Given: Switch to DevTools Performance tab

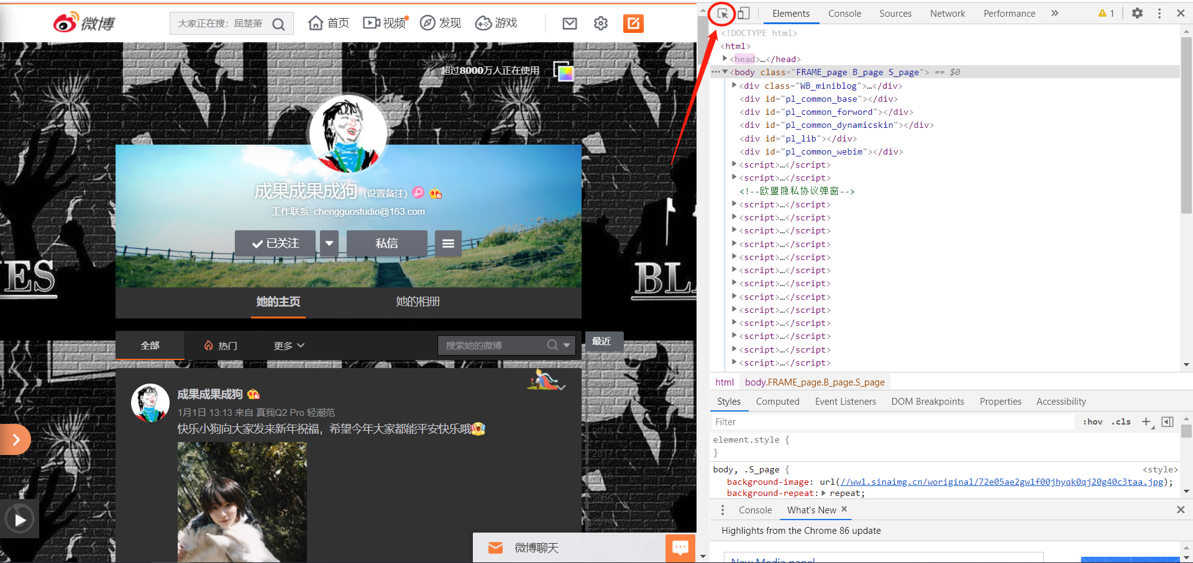Looking at the screenshot, I should pos(1009,13).
